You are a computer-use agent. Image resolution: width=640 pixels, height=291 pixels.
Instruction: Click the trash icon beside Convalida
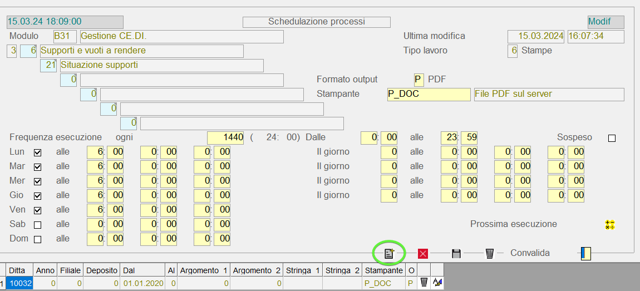(490, 254)
